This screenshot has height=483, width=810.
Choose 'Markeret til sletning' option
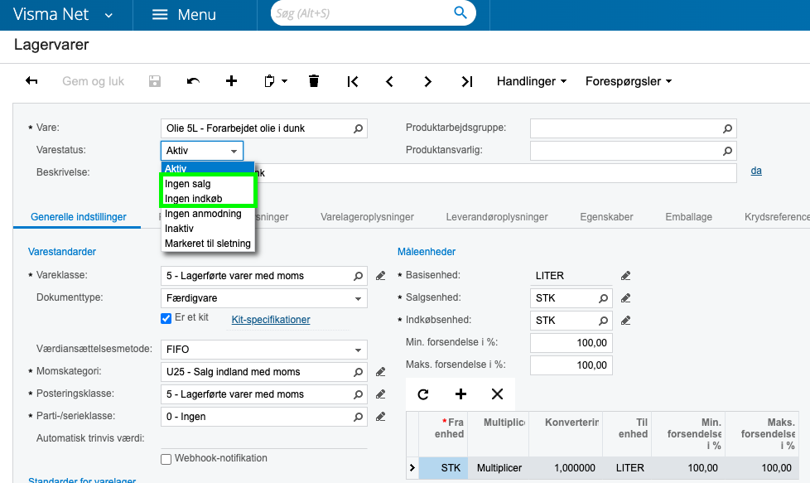[208, 244]
